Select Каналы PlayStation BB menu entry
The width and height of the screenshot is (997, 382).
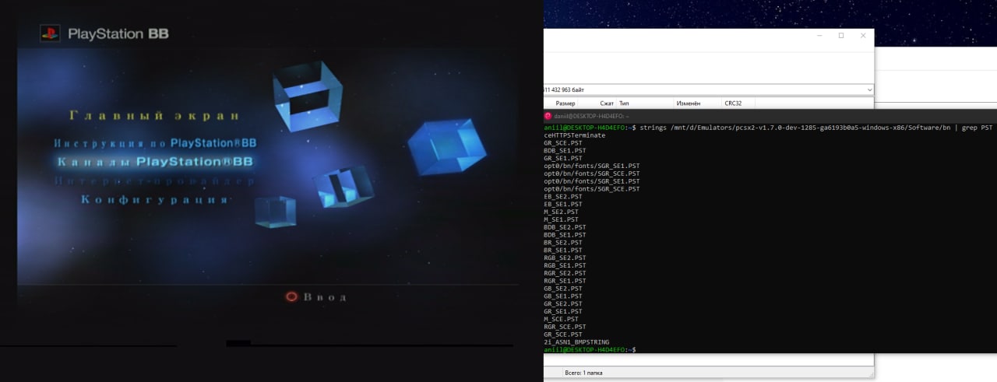(155, 162)
